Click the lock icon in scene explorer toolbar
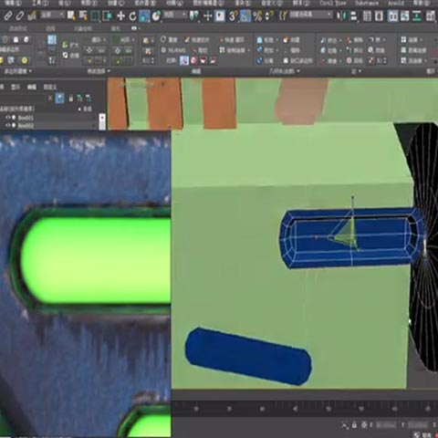Screen dimensions: 438x438 [71, 99]
